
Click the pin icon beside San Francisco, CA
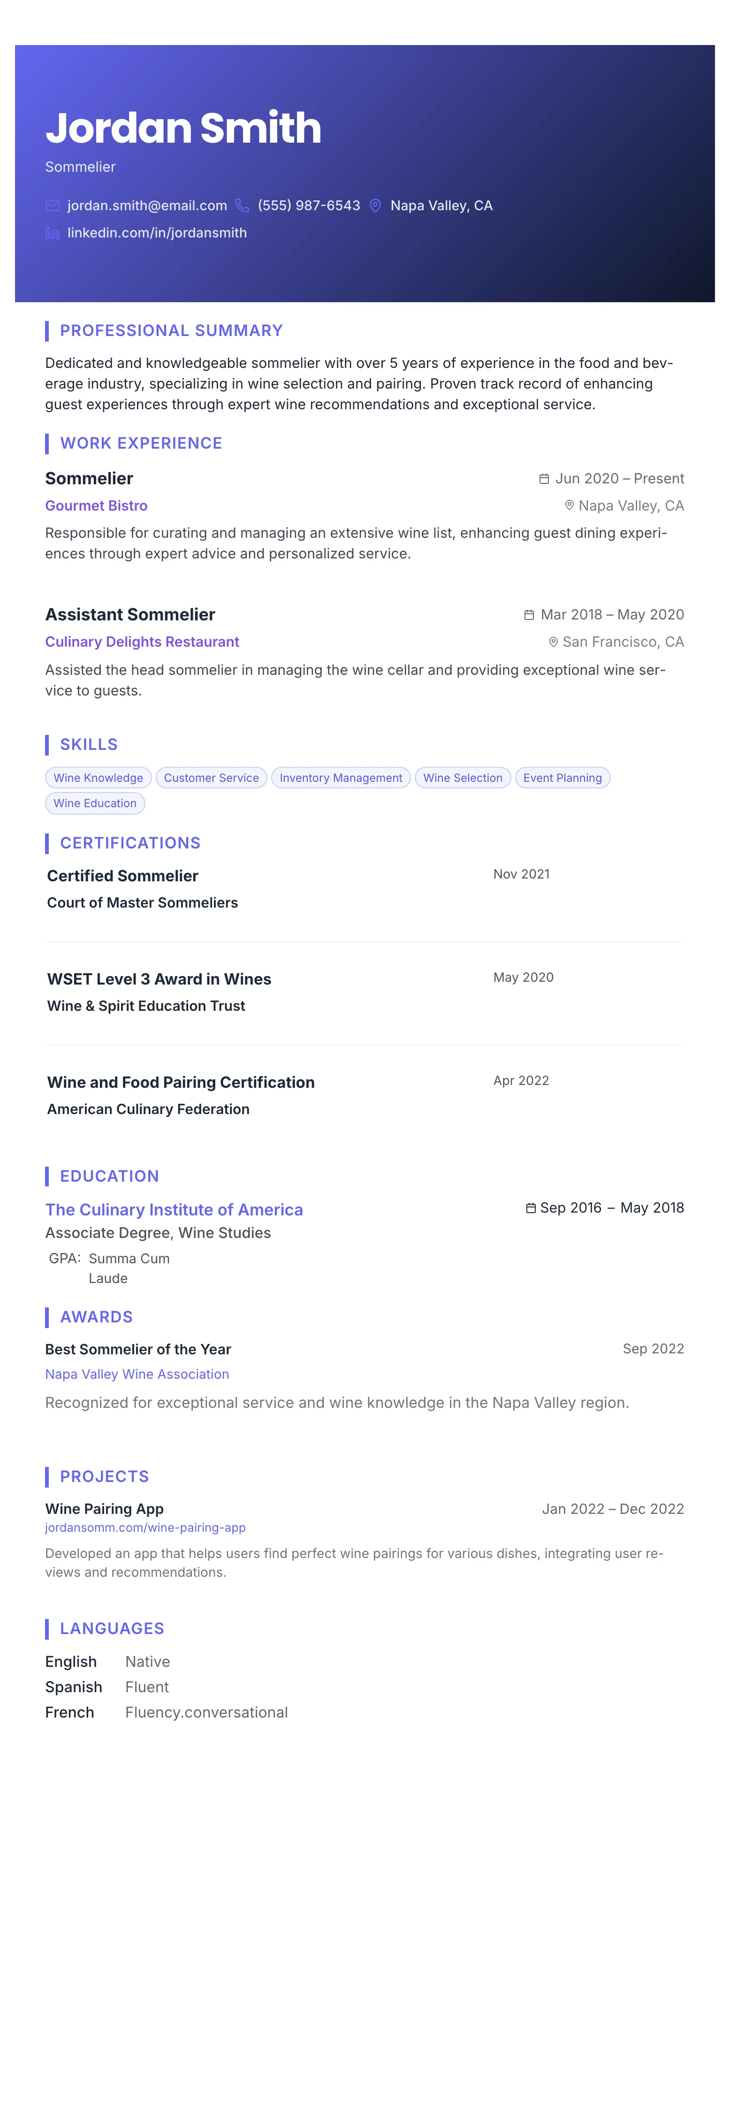click(554, 642)
